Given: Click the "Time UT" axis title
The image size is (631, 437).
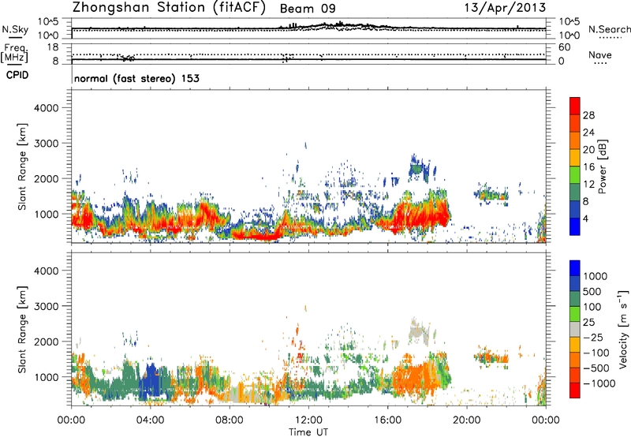Looking at the screenshot, I should tap(308, 432).
